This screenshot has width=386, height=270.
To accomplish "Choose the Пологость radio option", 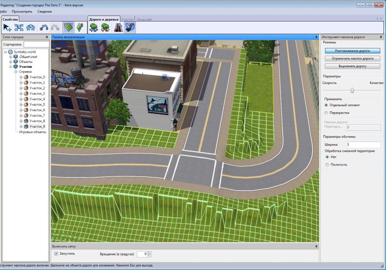I will coord(327,165).
